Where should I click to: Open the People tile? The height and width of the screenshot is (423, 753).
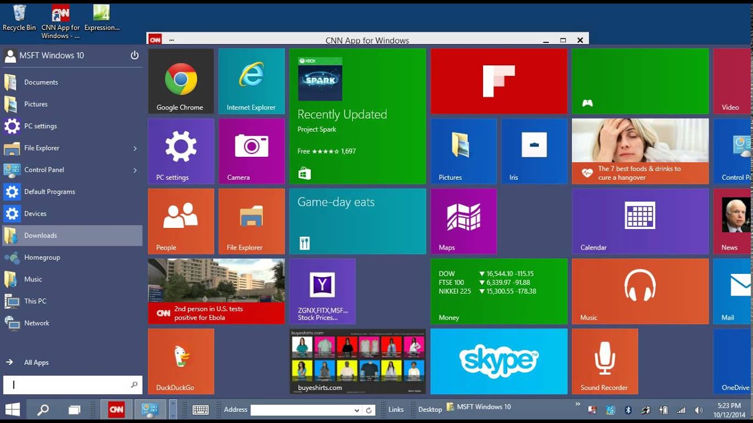pos(181,221)
